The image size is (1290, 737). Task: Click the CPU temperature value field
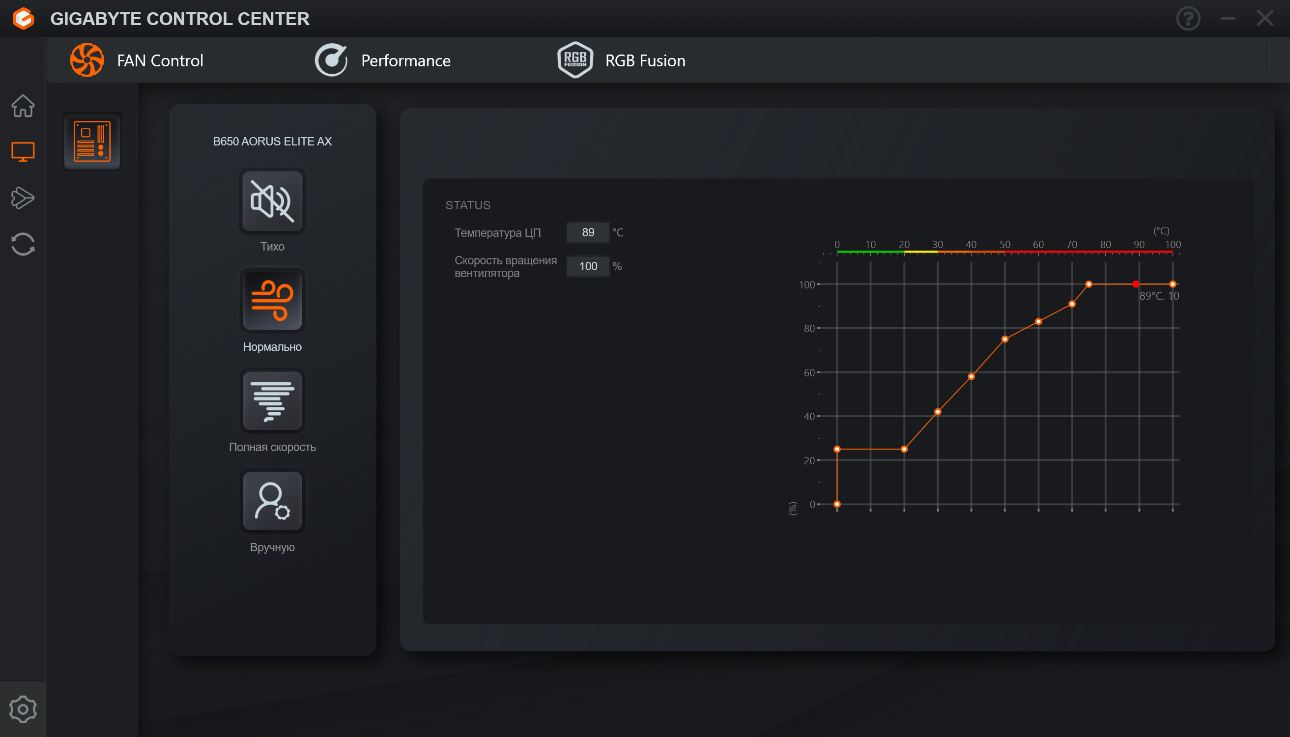pos(588,232)
